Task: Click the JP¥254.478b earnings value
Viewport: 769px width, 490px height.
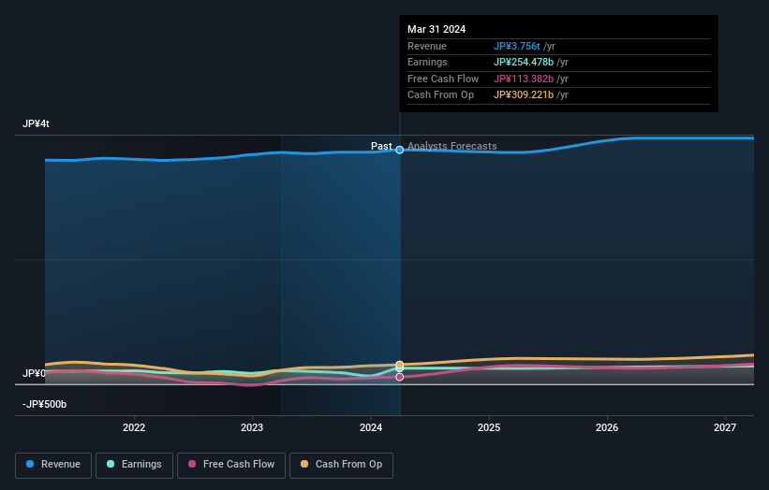Action: pos(524,62)
